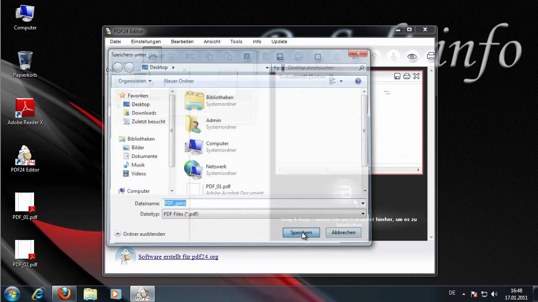
Task: Collapse folders with Ordner ausblenden
Action: (x=140, y=234)
